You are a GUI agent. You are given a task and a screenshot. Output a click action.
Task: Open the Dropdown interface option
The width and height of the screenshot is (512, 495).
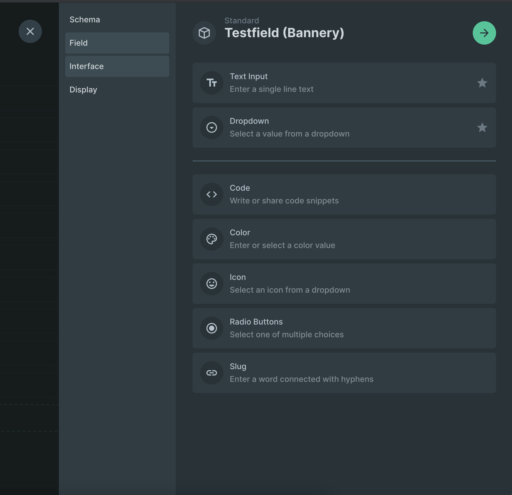pyautogui.click(x=344, y=127)
